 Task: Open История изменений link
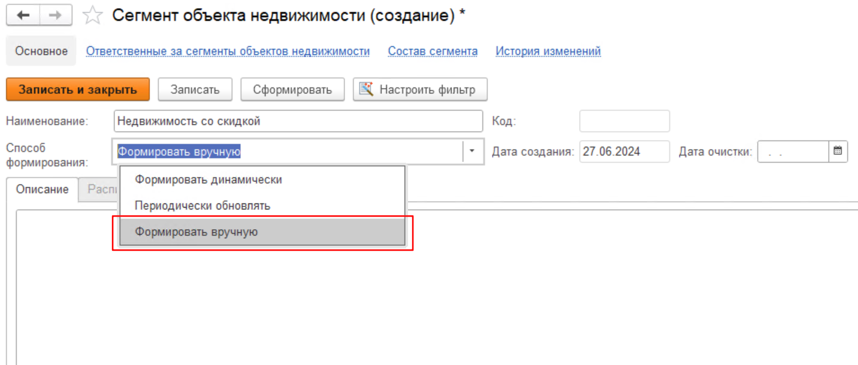[548, 51]
